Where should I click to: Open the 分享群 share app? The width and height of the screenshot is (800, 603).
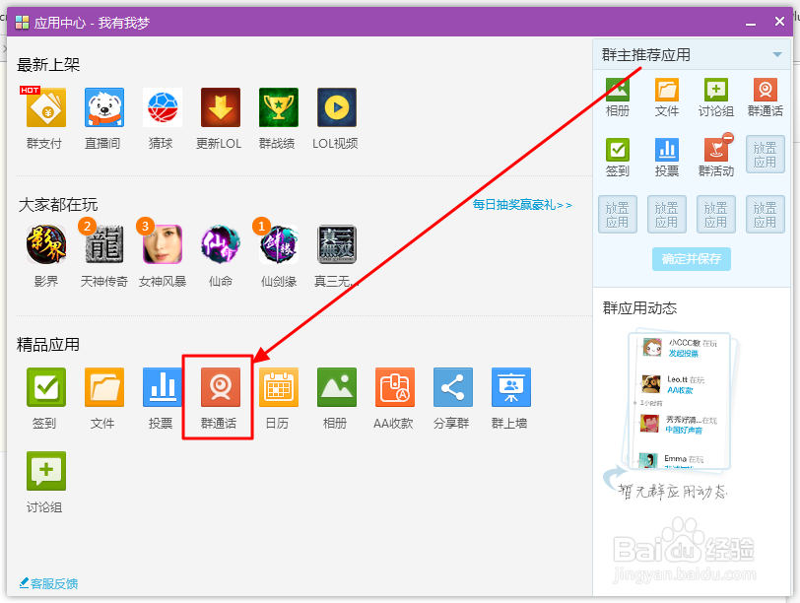pos(453,386)
